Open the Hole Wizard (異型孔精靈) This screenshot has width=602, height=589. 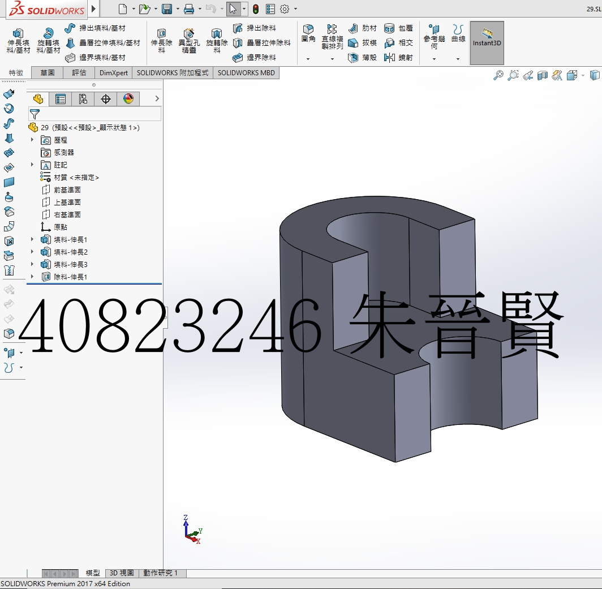189,40
